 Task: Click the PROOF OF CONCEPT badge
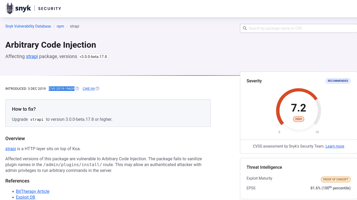(x=336, y=179)
